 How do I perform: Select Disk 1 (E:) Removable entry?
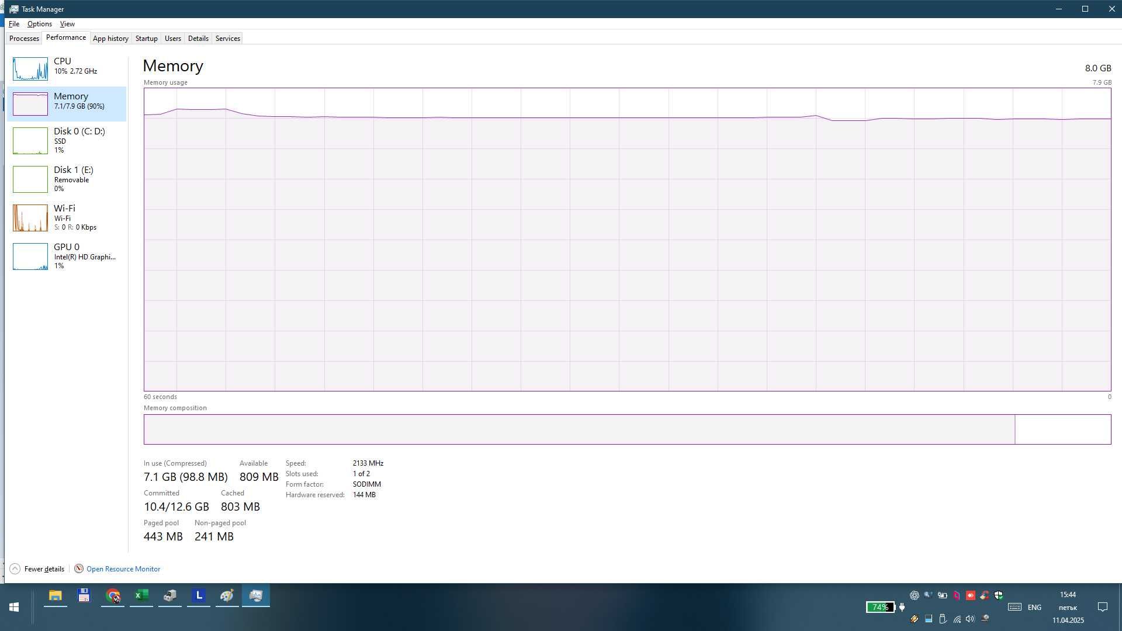(67, 179)
